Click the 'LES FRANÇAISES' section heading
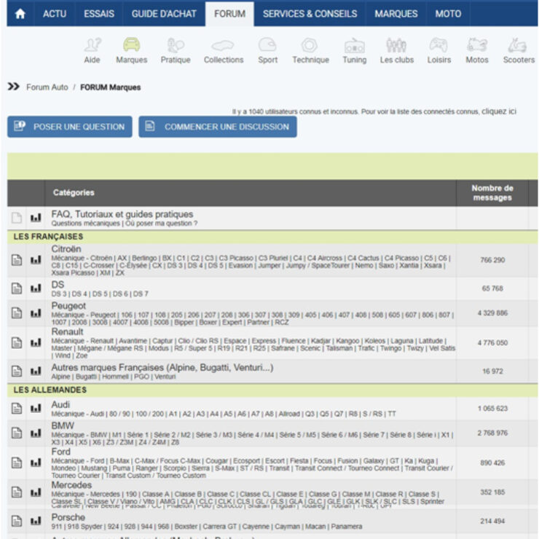Viewport: 539px width, 539px height. point(49,237)
